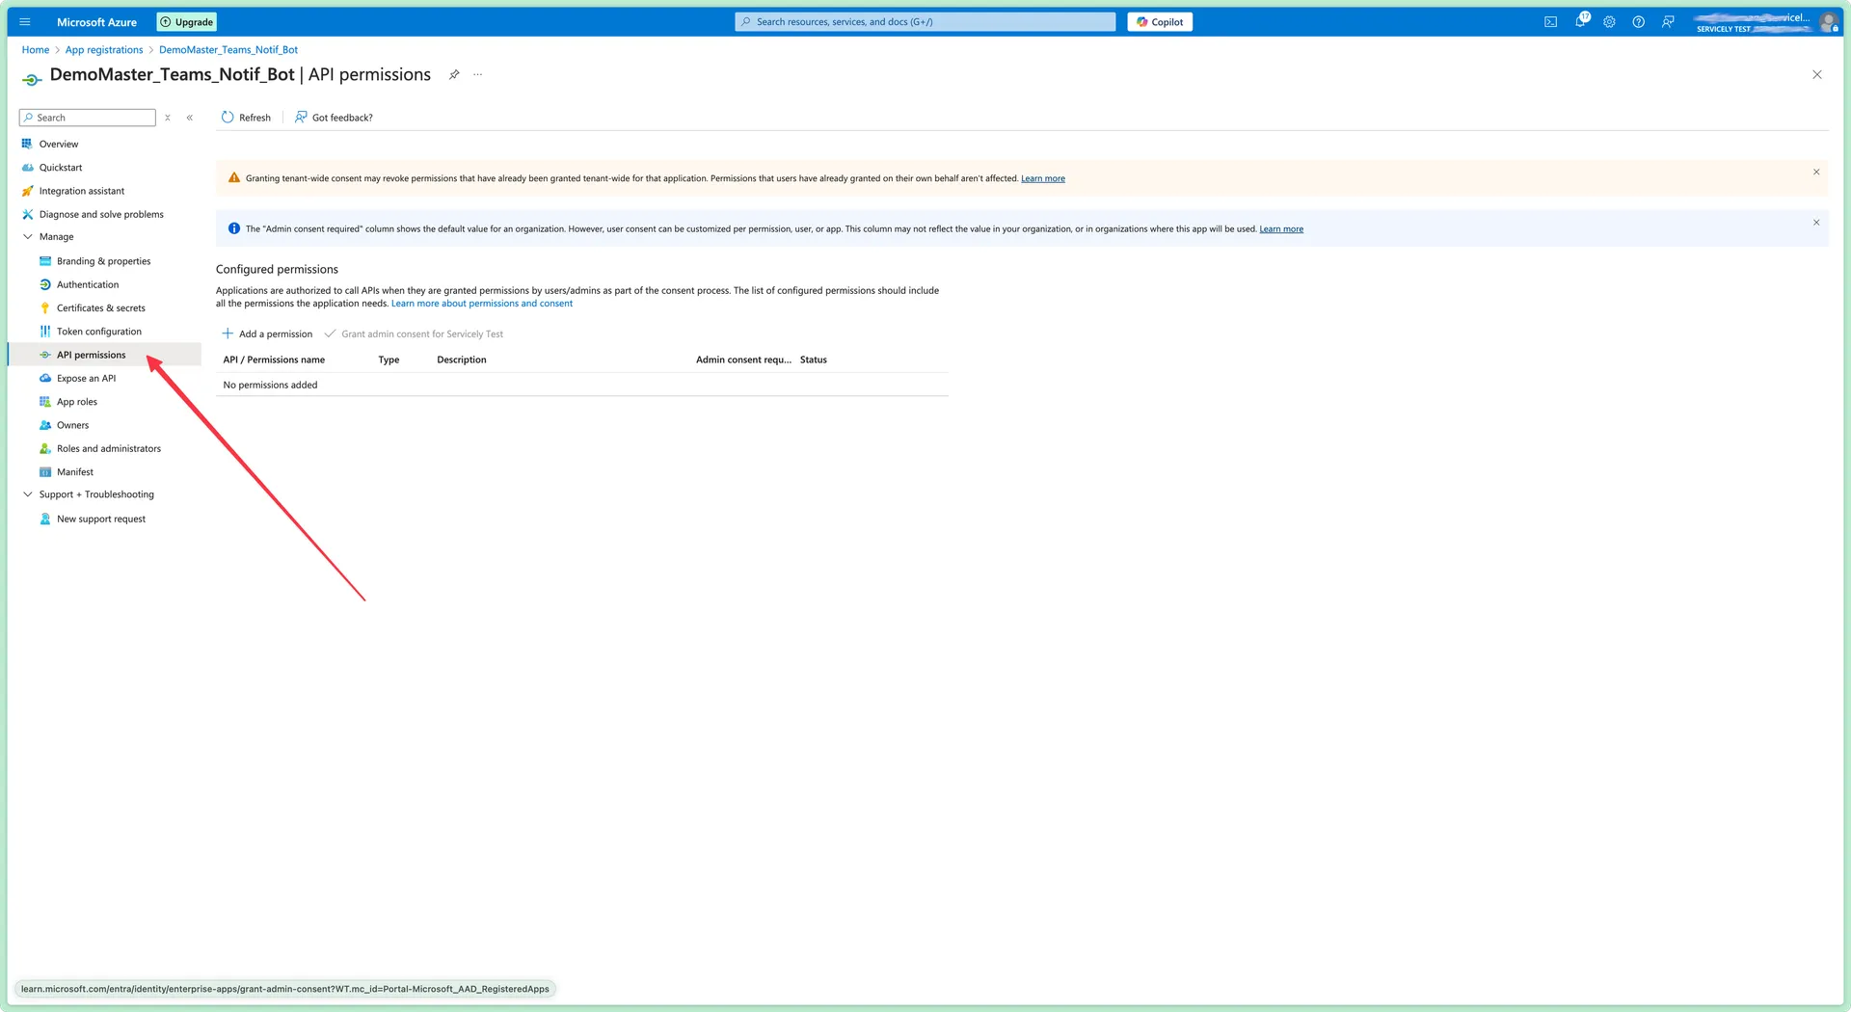The height and width of the screenshot is (1012, 1851).
Task: Collapse the Support + Troubleshooting section
Action: tap(27, 494)
